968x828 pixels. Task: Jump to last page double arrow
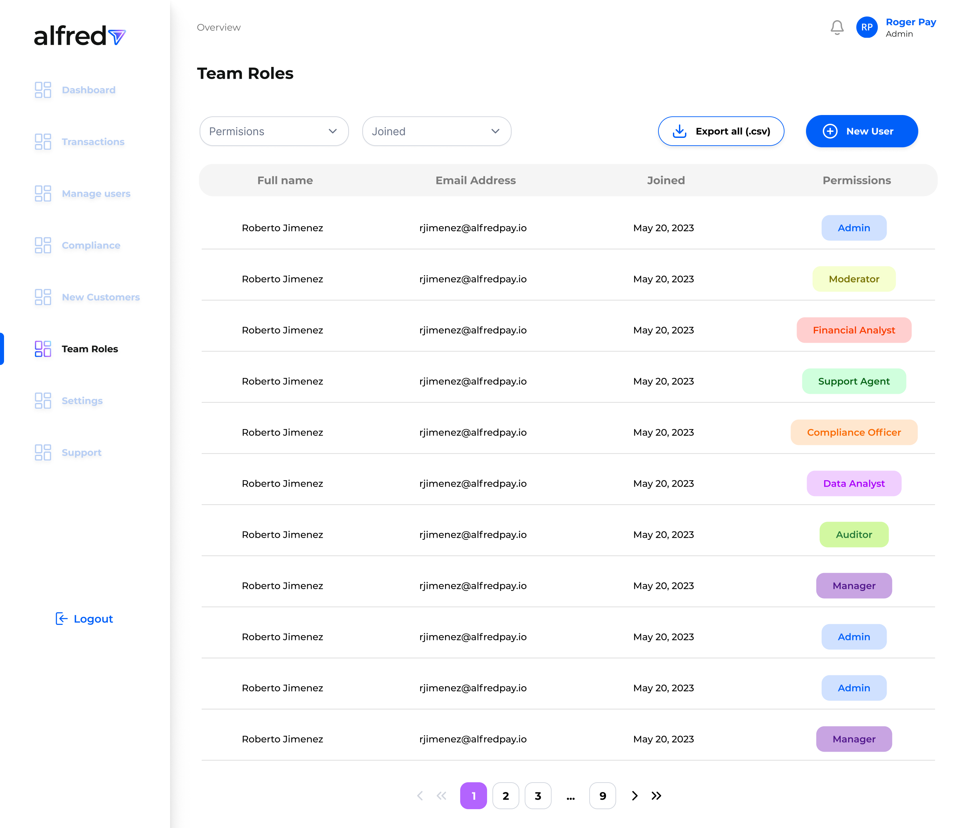(x=656, y=795)
